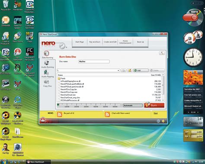
Task: Click the taskbar clock
Action: [x=201, y=162]
